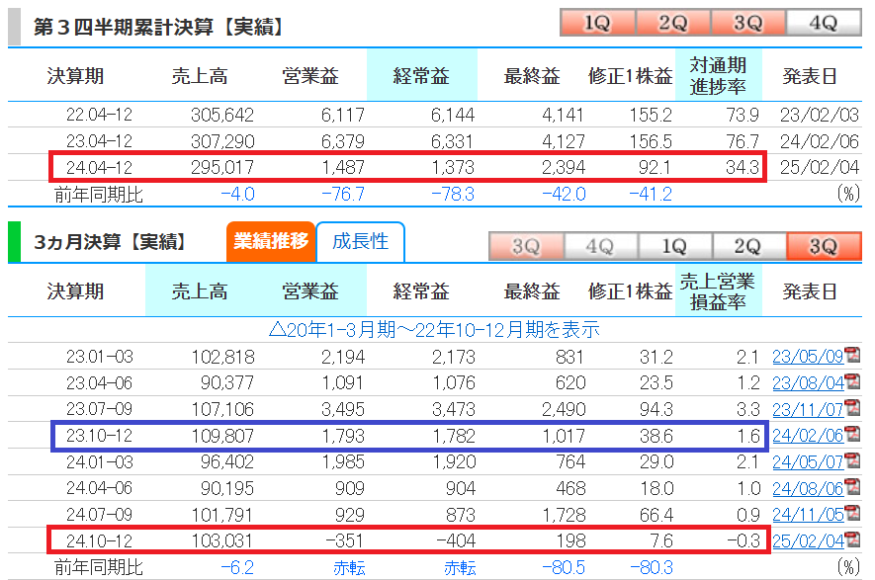The width and height of the screenshot is (875, 580).
Task: Select 22.04-12 period row label
Action: pyautogui.click(x=99, y=115)
